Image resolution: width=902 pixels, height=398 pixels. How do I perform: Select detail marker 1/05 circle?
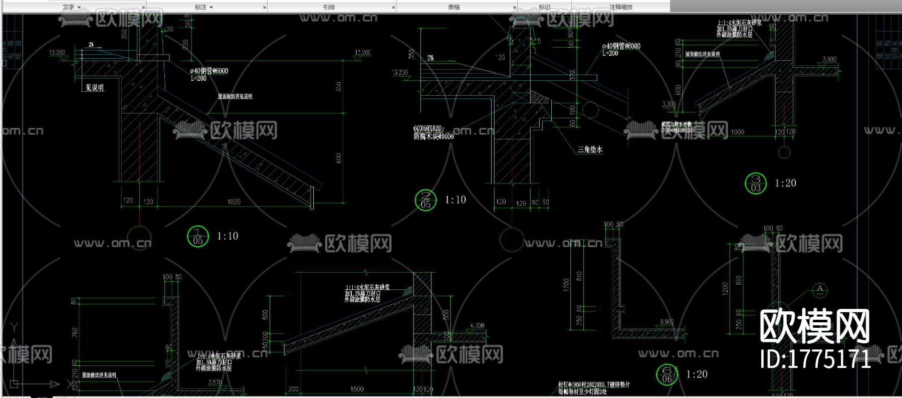(197, 236)
